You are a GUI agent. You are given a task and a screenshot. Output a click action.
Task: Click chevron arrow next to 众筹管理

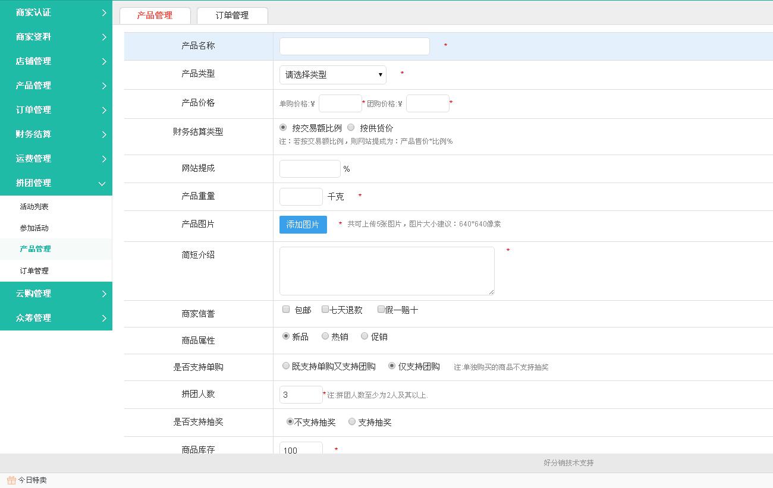(x=104, y=318)
